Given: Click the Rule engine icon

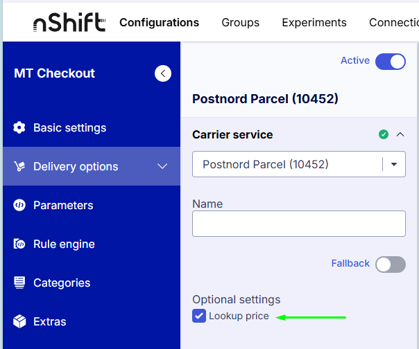Looking at the screenshot, I should (x=19, y=244).
